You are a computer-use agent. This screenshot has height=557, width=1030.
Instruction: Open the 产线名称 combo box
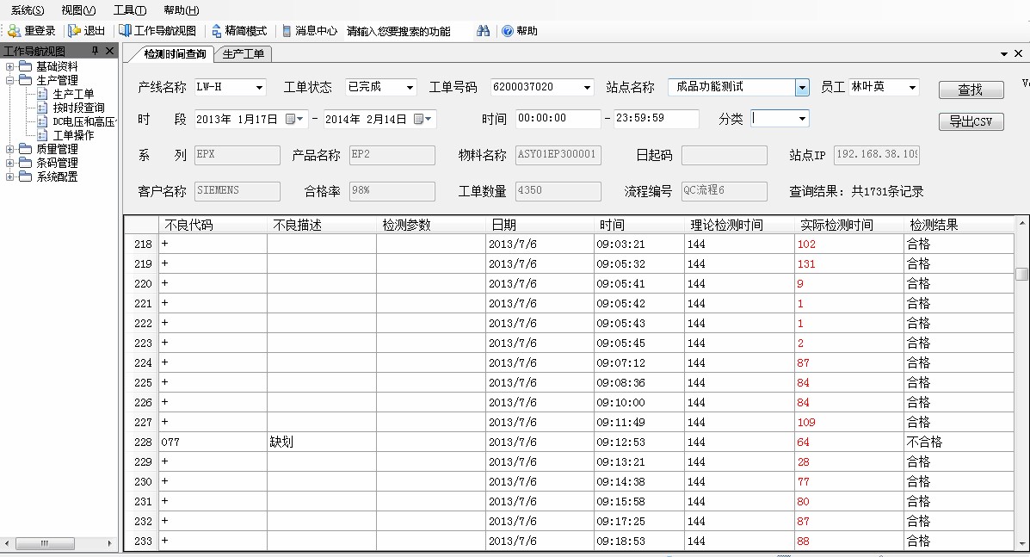click(x=259, y=88)
